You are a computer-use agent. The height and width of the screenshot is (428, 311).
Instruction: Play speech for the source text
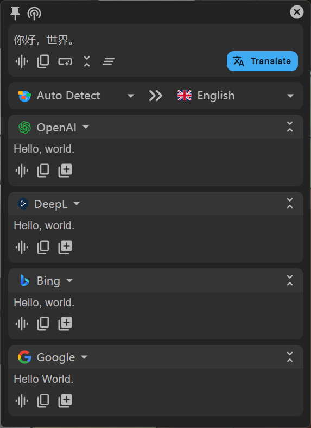pos(22,61)
